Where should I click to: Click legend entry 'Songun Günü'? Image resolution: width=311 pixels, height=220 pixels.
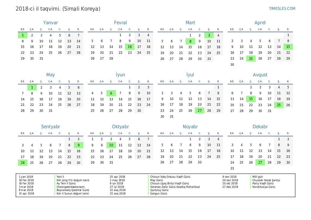[159, 193]
